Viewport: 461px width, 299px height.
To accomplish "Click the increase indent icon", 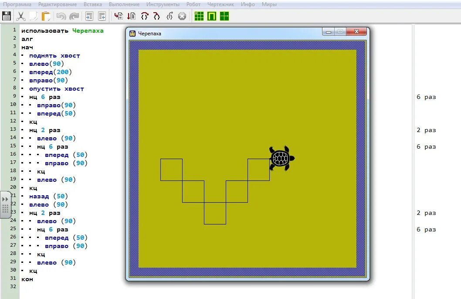I will [x=89, y=16].
